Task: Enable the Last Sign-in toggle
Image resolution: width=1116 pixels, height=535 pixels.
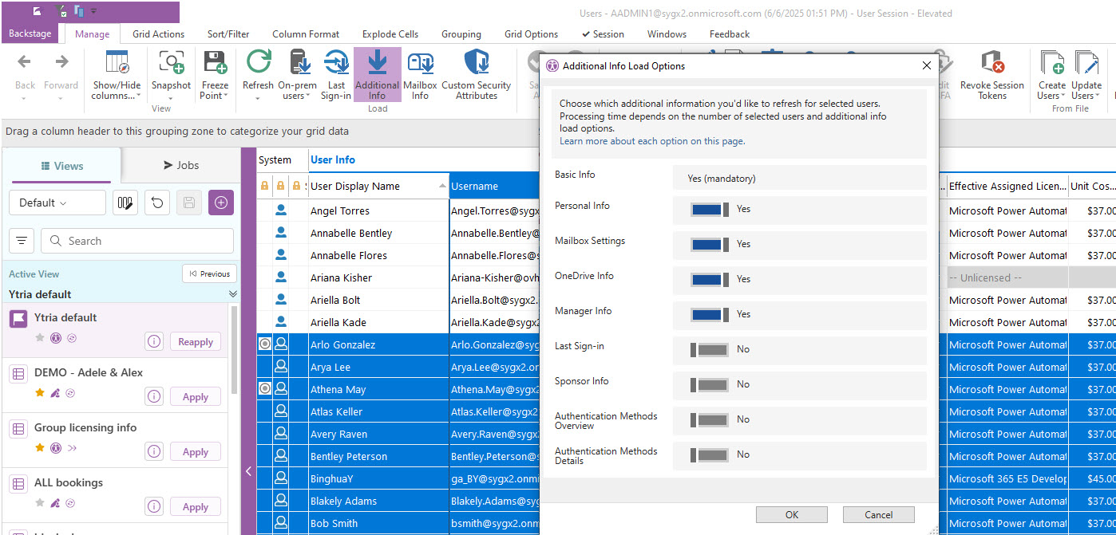Action: (x=710, y=349)
